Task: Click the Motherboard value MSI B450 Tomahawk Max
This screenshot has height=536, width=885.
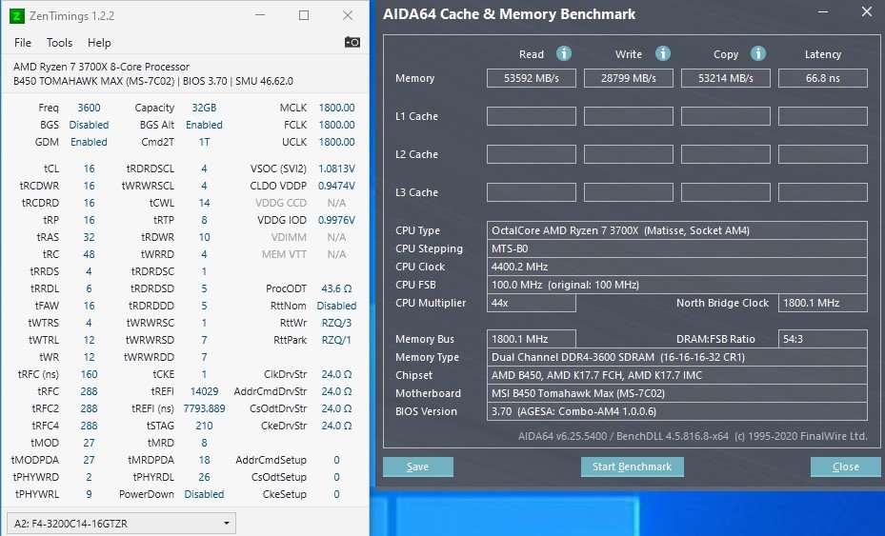Action: click(676, 392)
